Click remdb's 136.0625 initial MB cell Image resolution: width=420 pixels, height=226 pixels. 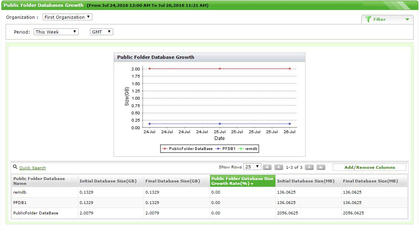pos(308,192)
